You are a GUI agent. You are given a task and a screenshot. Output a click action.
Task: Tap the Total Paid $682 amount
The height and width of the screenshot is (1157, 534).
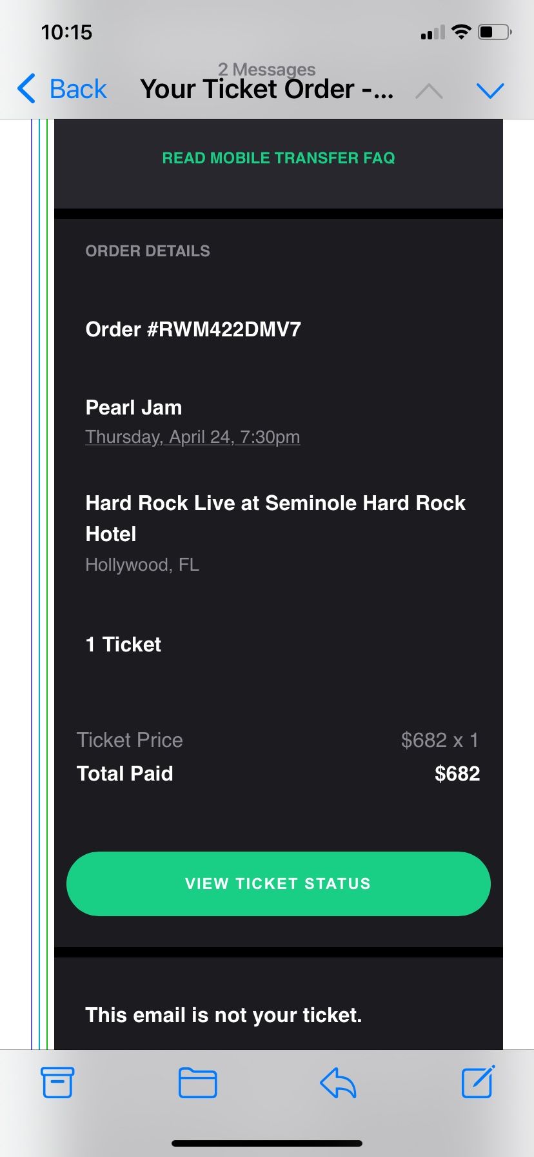click(457, 773)
